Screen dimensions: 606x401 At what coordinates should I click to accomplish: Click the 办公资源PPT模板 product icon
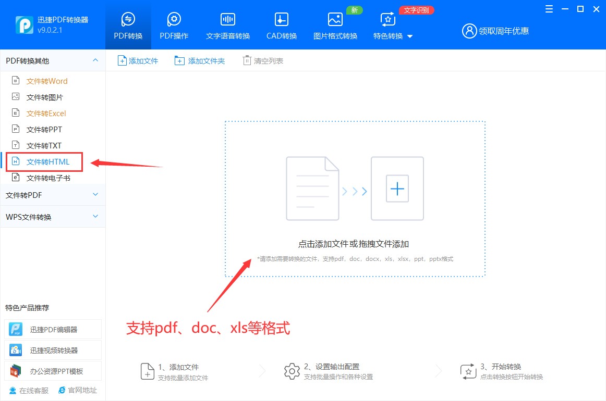point(16,371)
